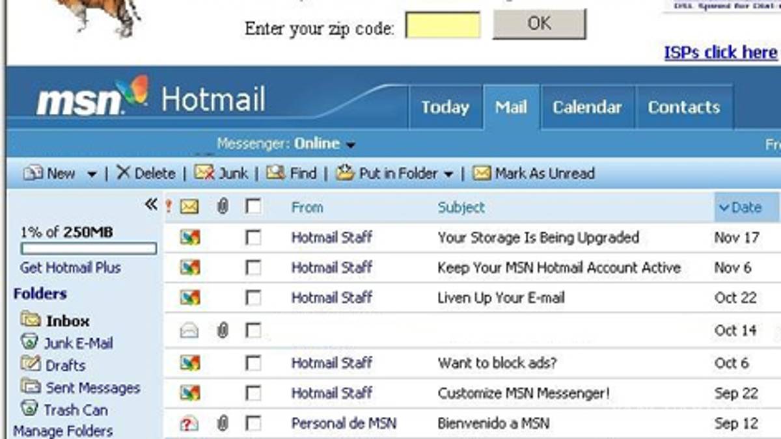Switch to the Mail tab
The height and width of the screenshot is (439, 781).
pyautogui.click(x=511, y=107)
